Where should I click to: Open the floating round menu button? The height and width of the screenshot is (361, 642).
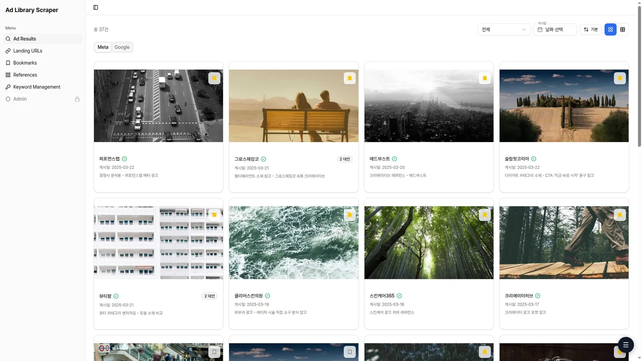[625, 345]
